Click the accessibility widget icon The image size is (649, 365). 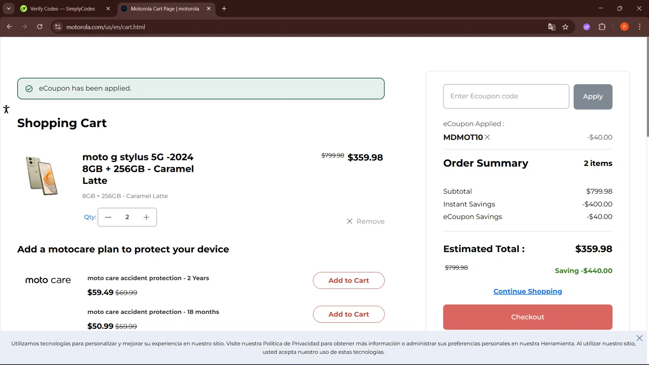[x=6, y=109]
